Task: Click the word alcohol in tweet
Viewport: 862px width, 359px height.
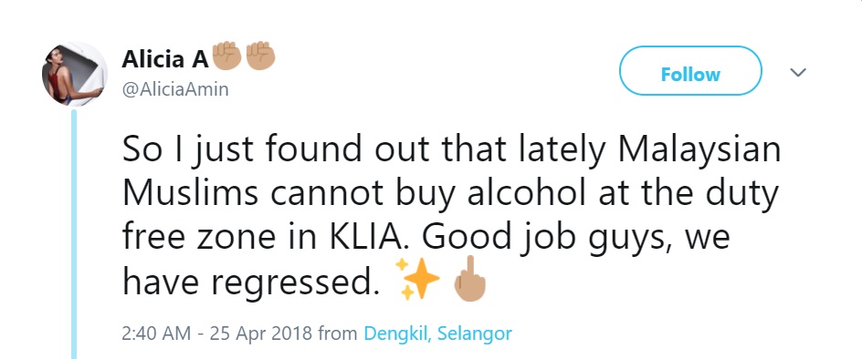Action: click(527, 193)
